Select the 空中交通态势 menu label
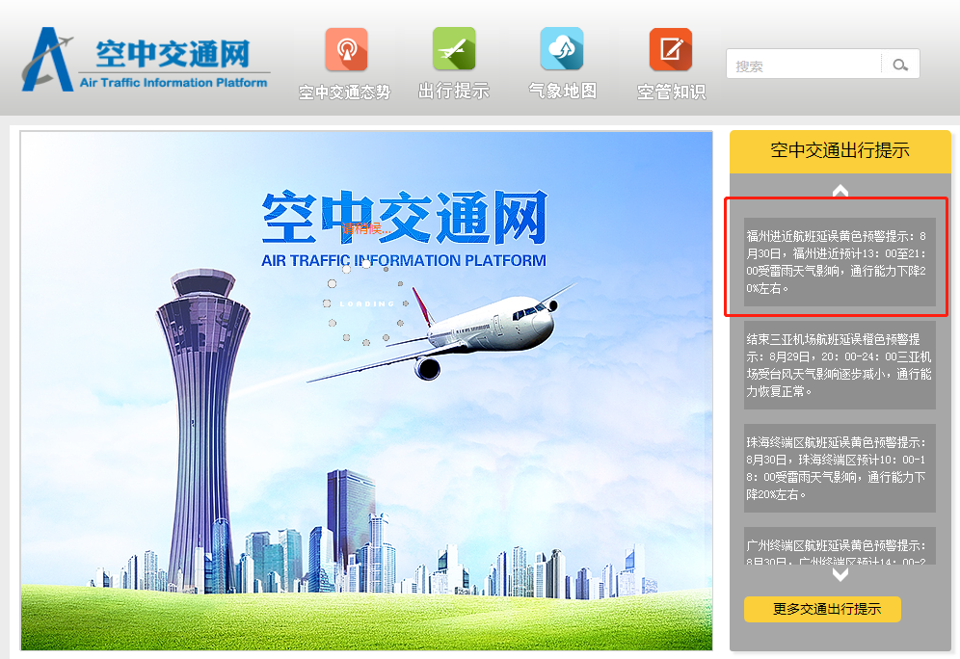960x659 pixels. [345, 92]
